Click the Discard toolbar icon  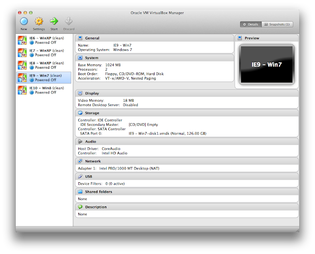[x=69, y=21]
